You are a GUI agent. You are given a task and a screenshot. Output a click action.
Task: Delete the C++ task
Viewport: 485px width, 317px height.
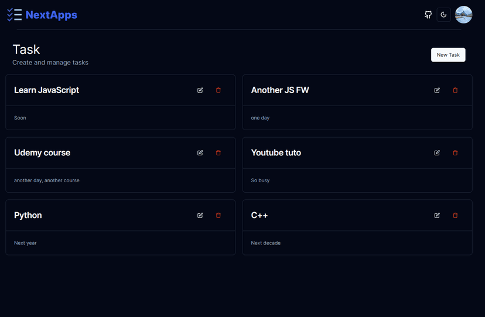455,215
